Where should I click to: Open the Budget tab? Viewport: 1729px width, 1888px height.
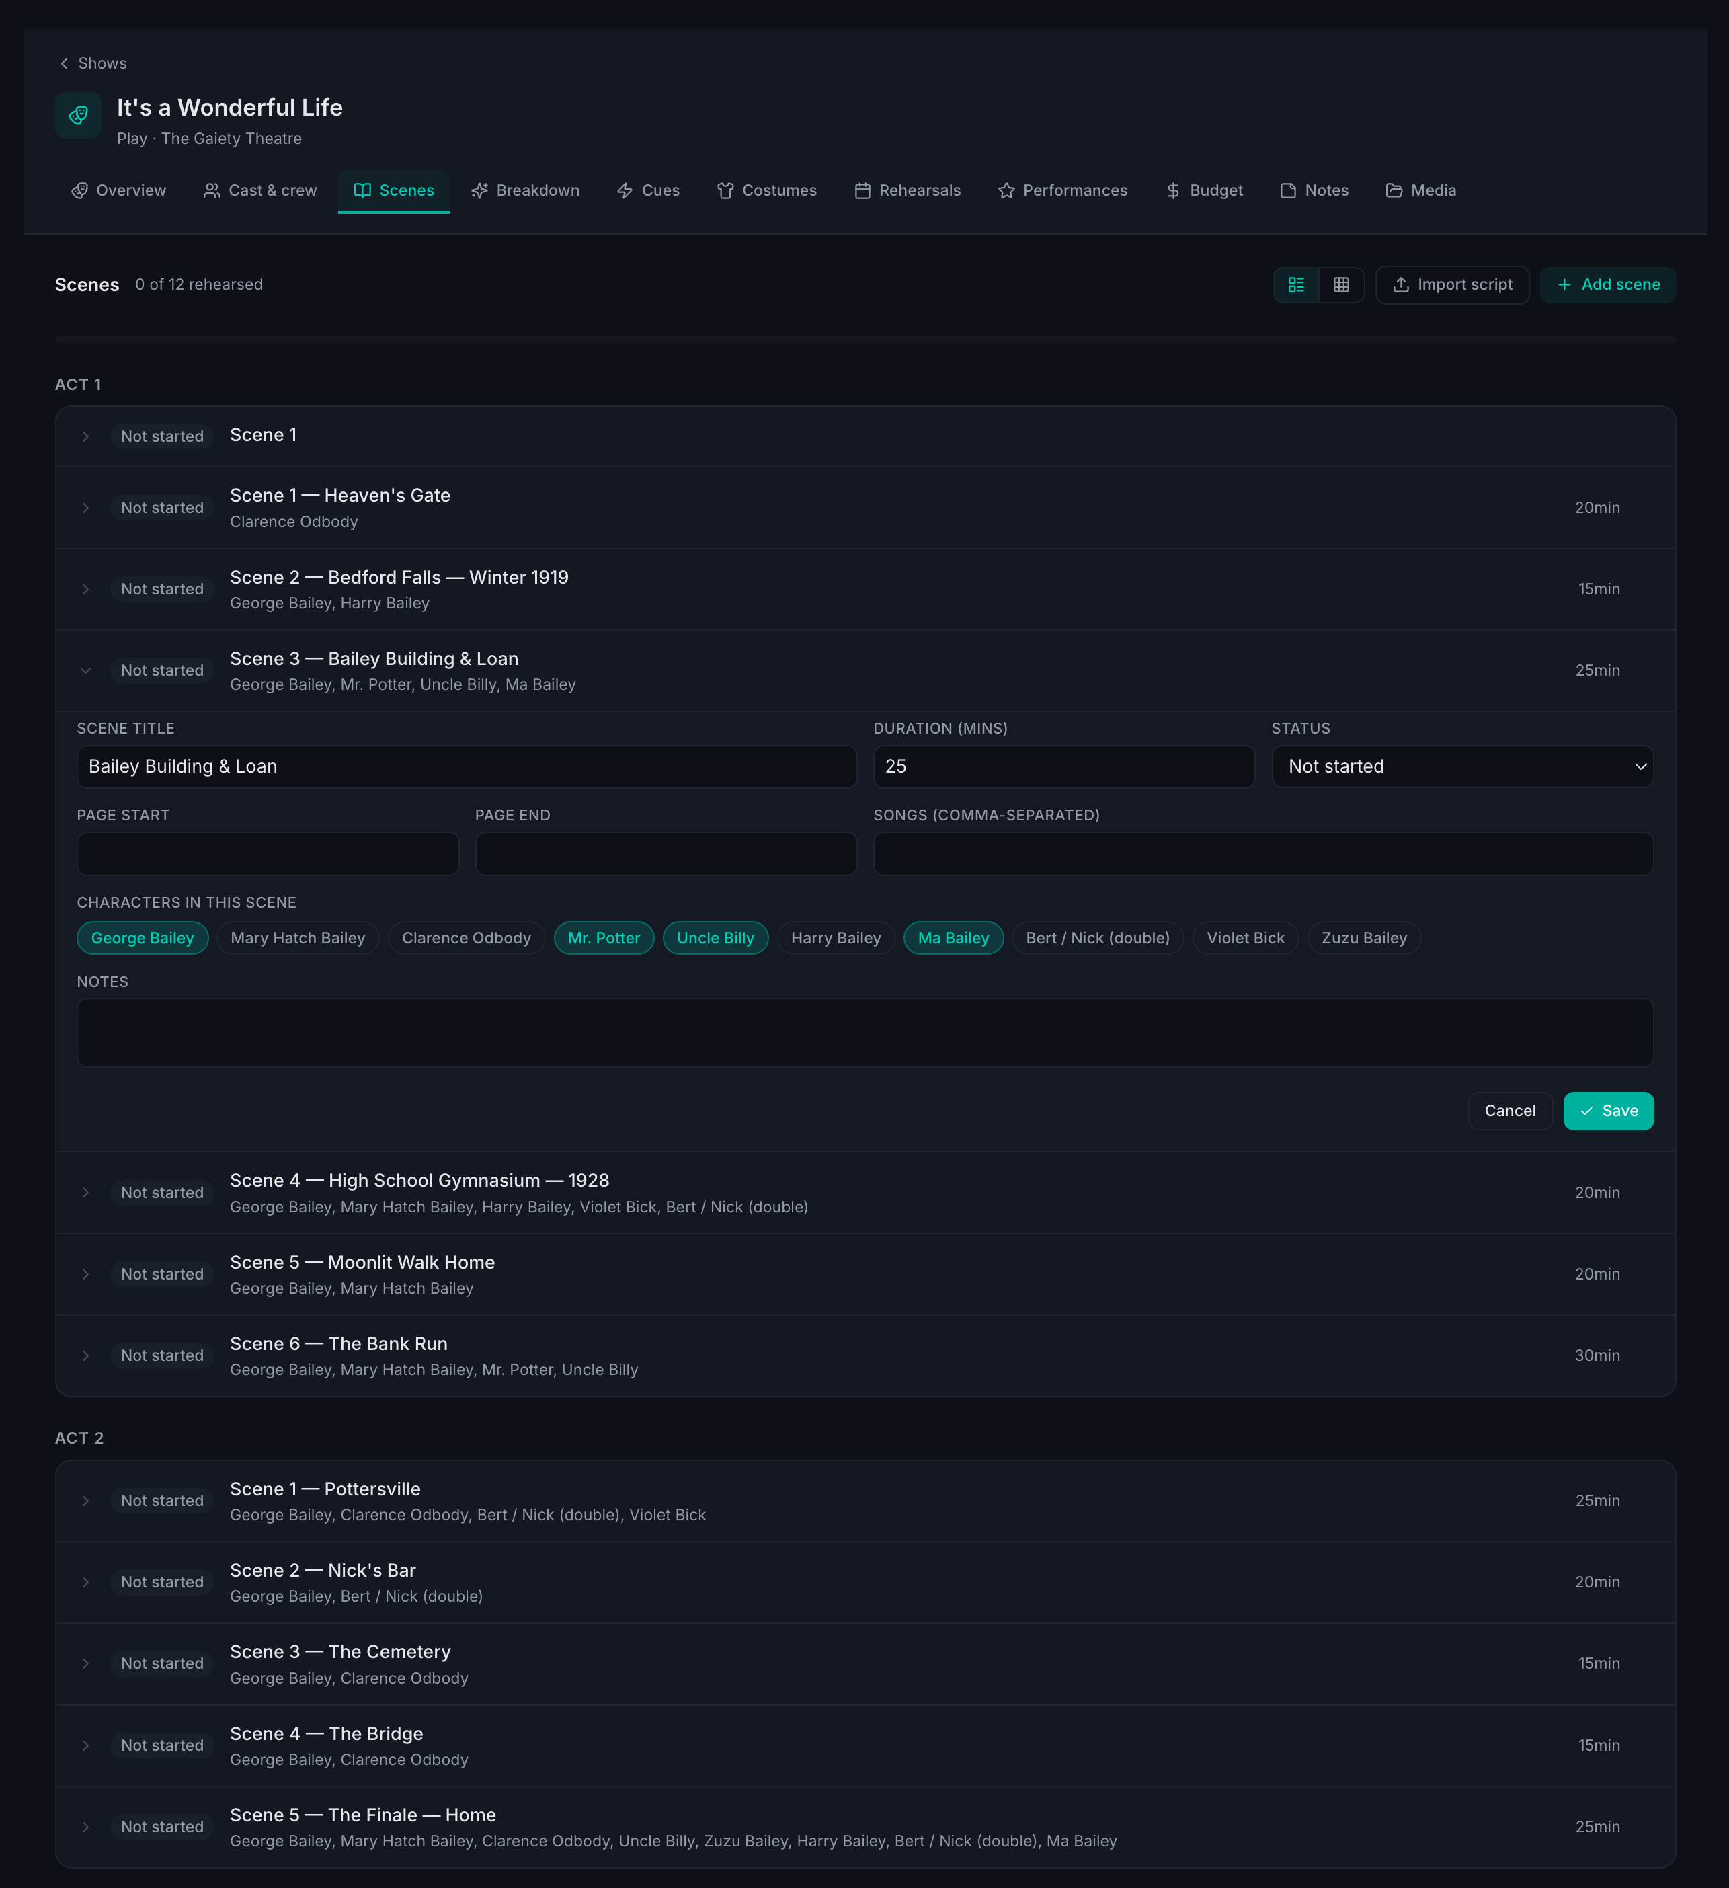point(1204,190)
